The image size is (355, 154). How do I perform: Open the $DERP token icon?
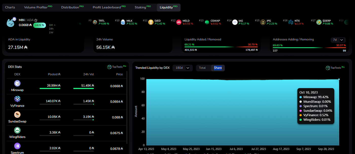pos(319,22)
